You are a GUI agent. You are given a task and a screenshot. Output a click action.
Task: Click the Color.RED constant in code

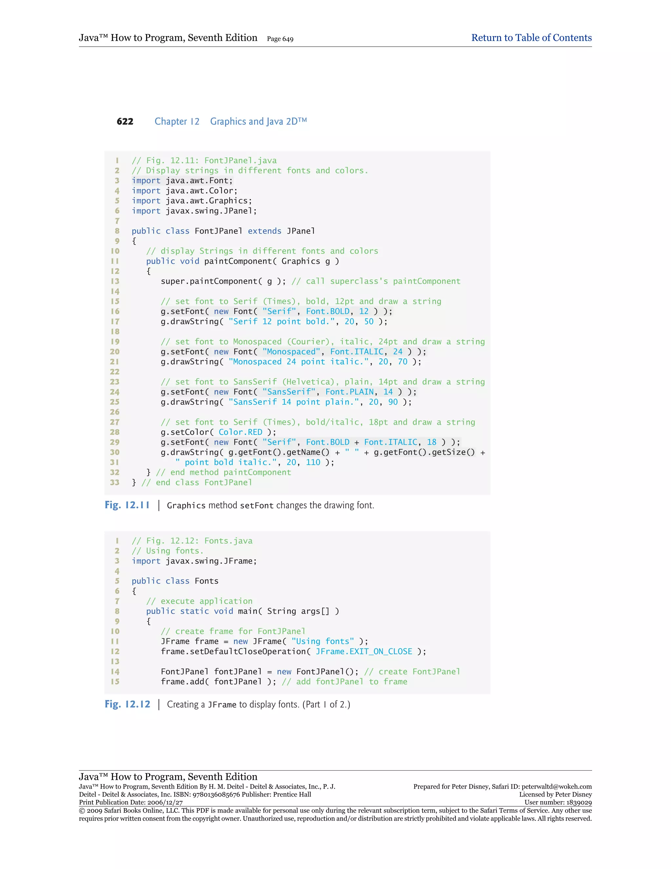pyautogui.click(x=240, y=432)
